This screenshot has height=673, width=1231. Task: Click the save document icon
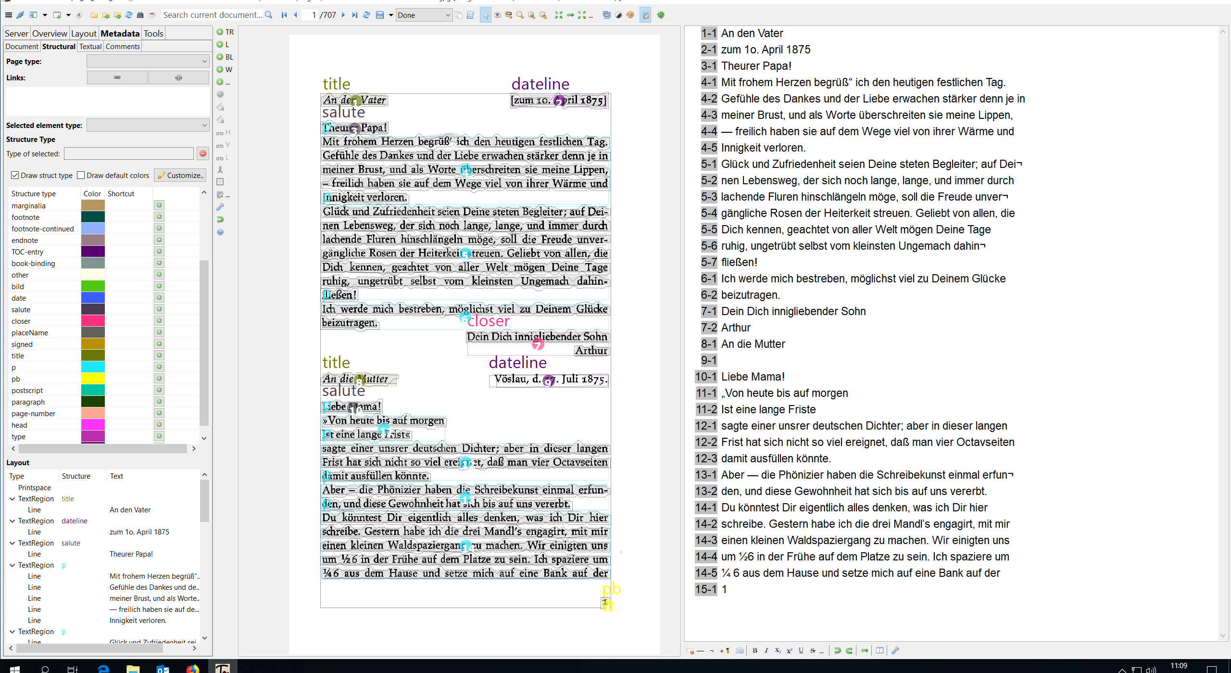point(380,15)
